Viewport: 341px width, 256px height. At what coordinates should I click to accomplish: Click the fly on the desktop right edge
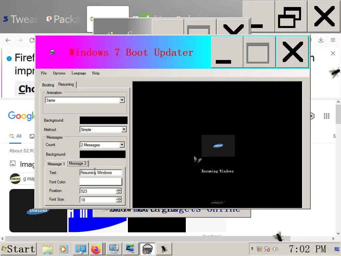click(335, 72)
